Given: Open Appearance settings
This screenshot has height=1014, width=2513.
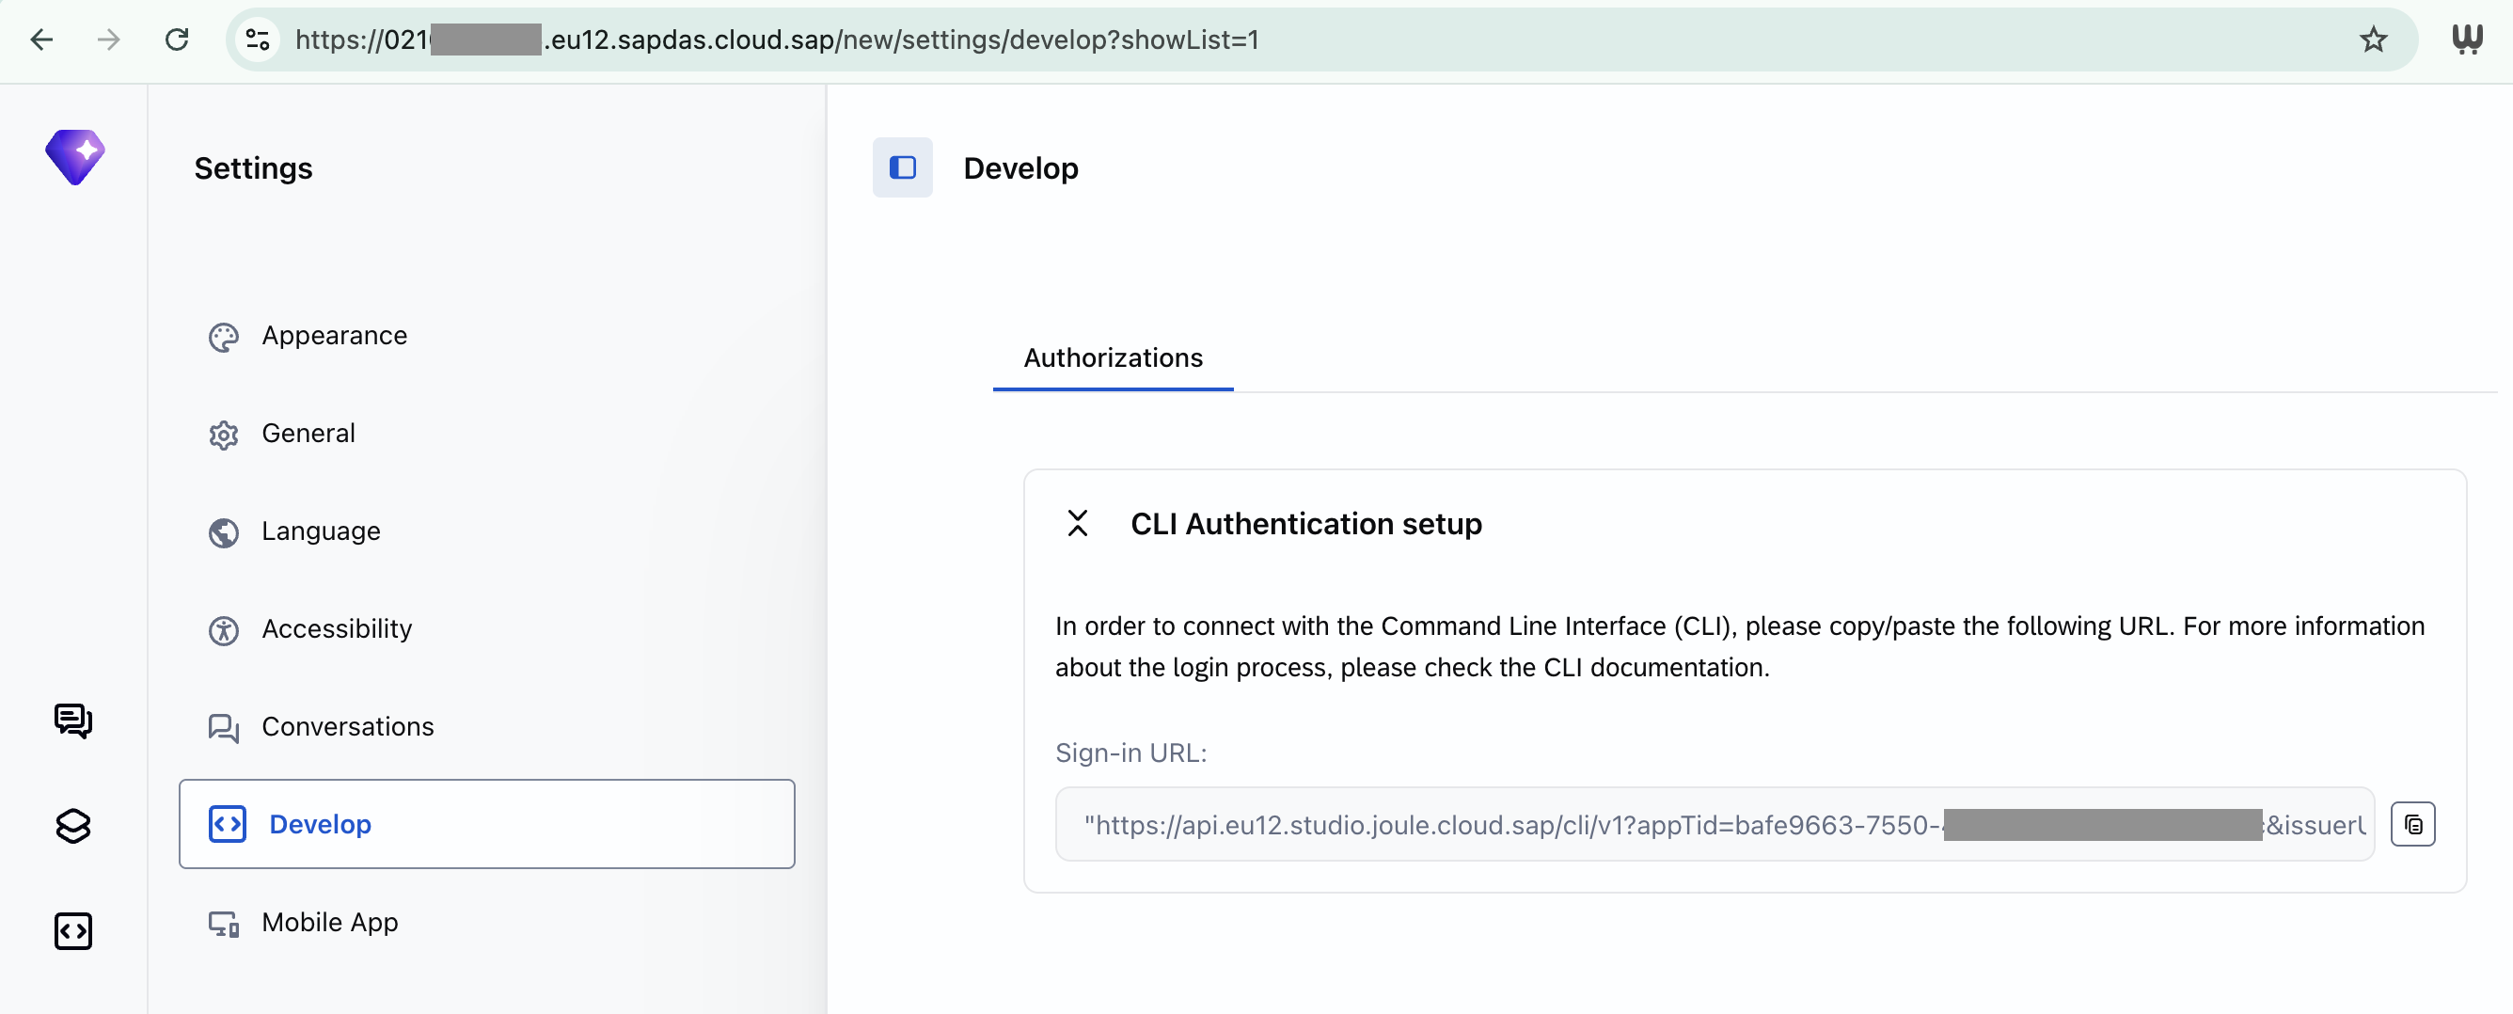Looking at the screenshot, I should [487, 336].
